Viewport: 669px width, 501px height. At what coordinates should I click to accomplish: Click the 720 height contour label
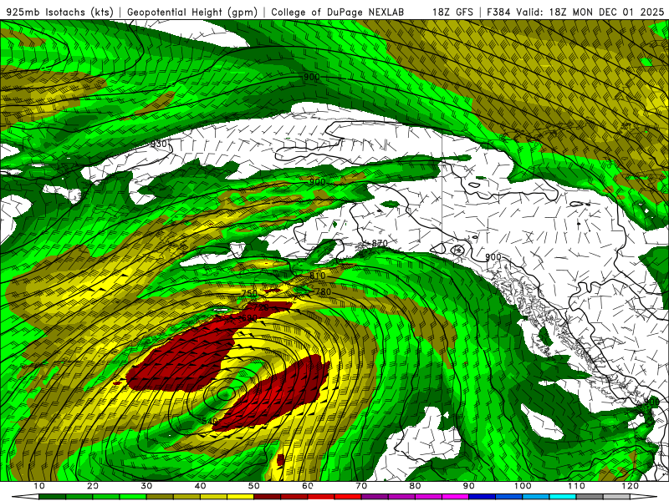(x=260, y=307)
